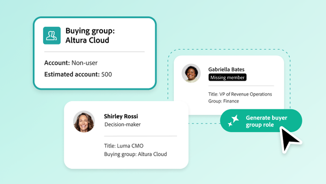Click the divider line in Gabriella's card
Image resolution: width=326 pixels, height=184 pixels.
pyautogui.click(x=241, y=86)
